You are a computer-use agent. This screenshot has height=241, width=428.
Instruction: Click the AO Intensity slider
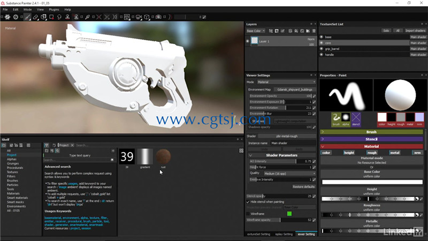coord(280,161)
